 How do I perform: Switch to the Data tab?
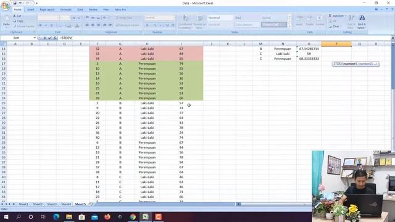80,10
